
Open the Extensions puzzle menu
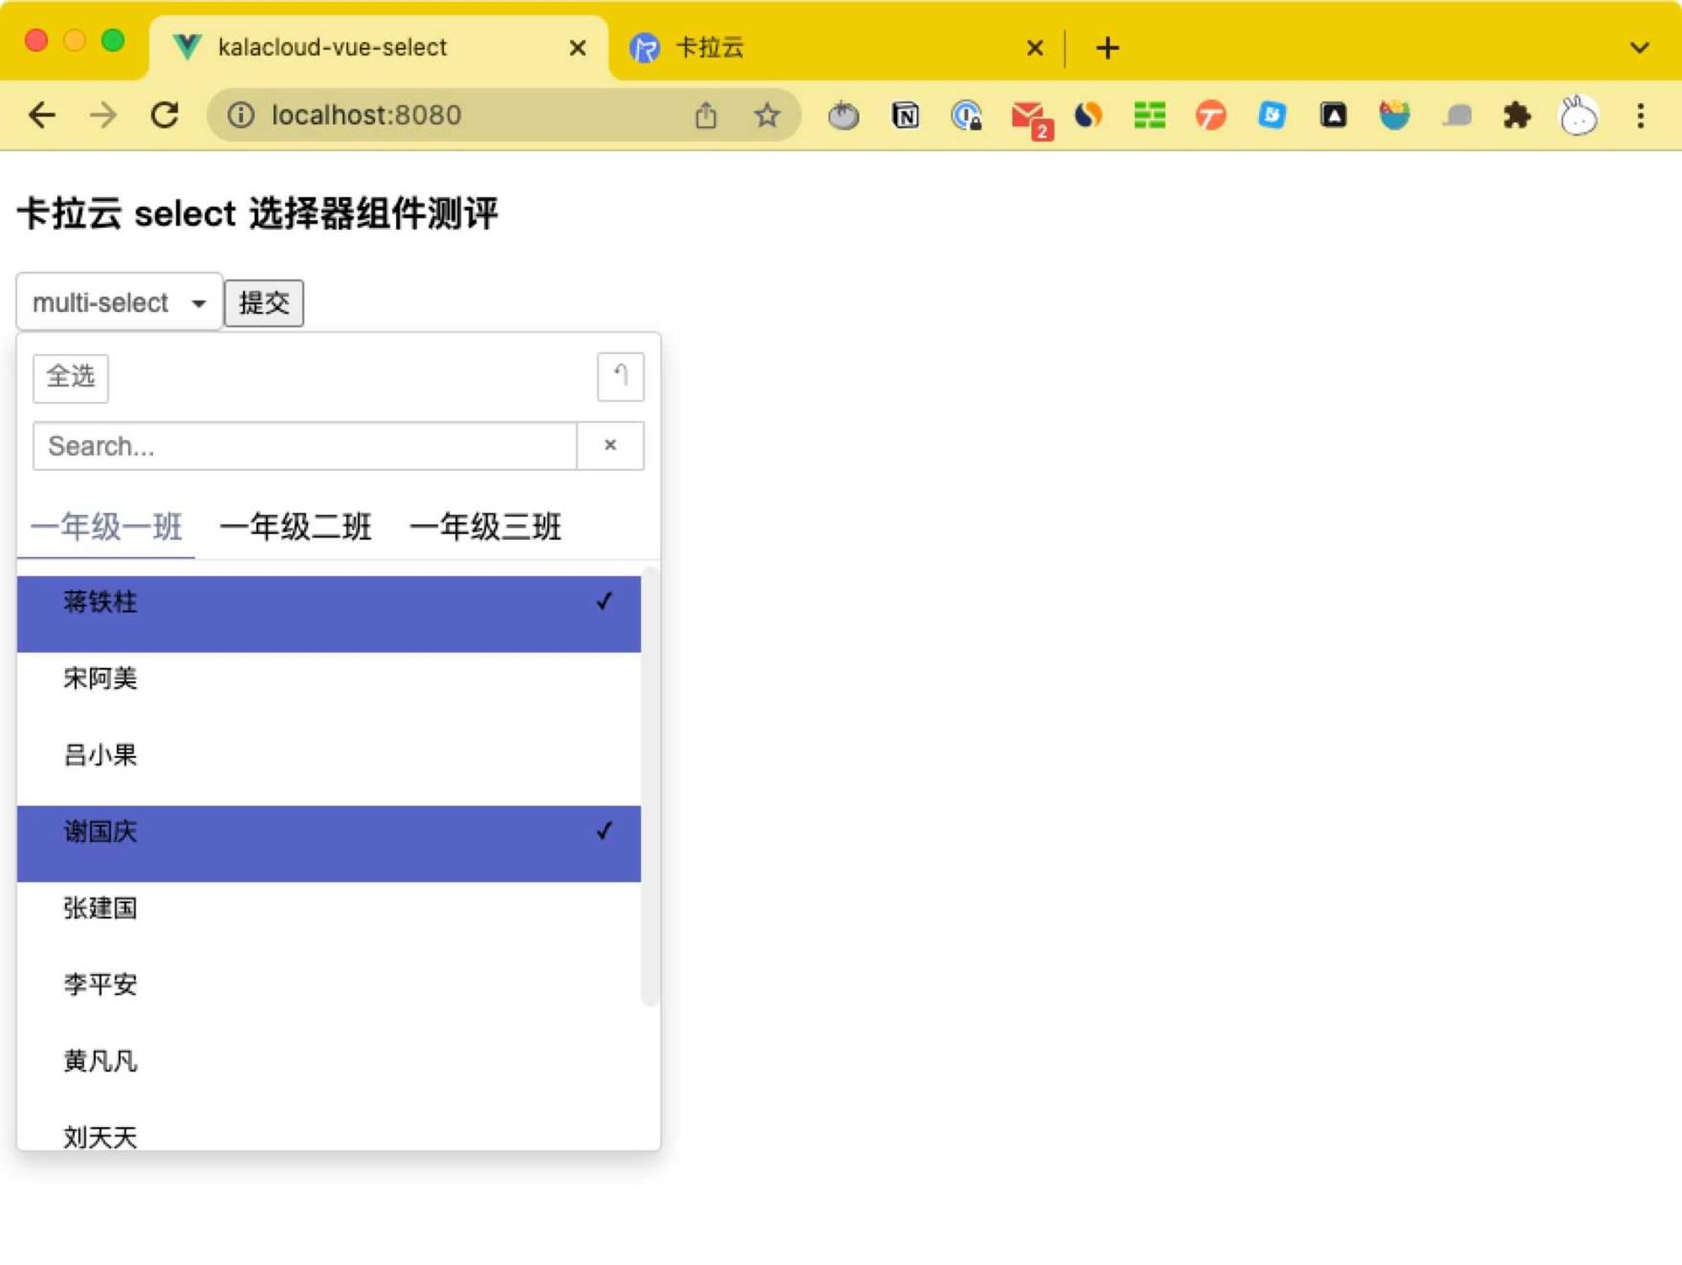pos(1517,115)
